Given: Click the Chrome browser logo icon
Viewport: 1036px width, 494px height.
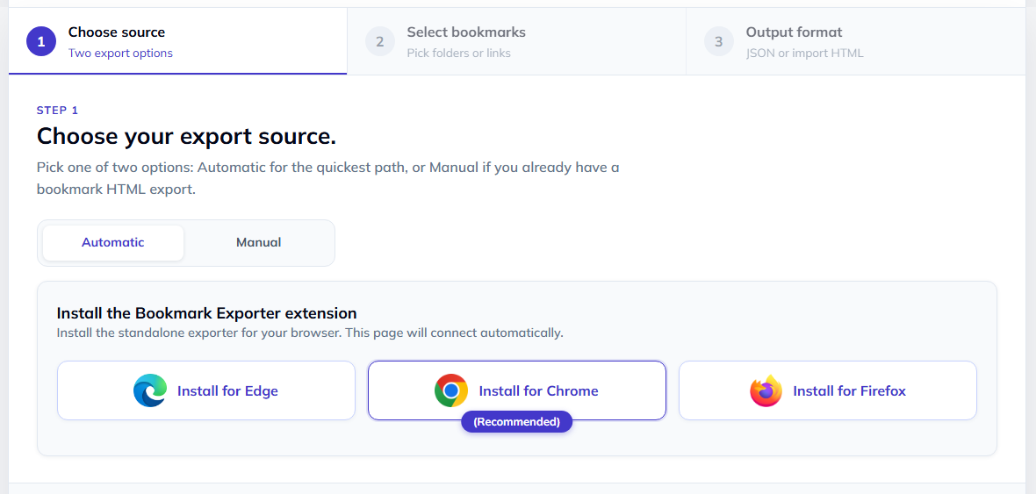Looking at the screenshot, I should [451, 390].
